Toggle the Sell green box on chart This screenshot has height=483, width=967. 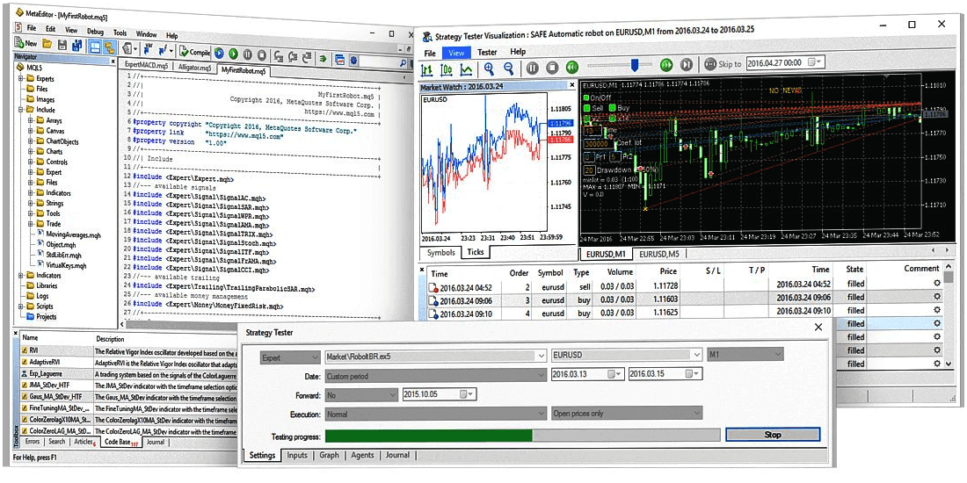pyautogui.click(x=585, y=107)
